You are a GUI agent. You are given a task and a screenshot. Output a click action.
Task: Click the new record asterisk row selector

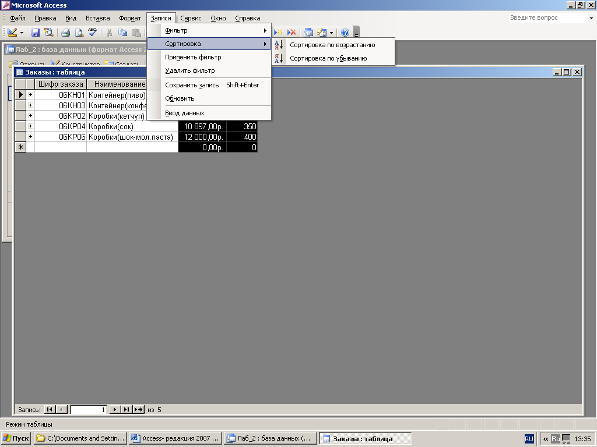[20, 147]
